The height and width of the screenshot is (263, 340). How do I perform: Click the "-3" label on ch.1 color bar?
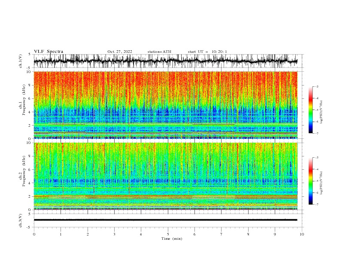pos(316,86)
